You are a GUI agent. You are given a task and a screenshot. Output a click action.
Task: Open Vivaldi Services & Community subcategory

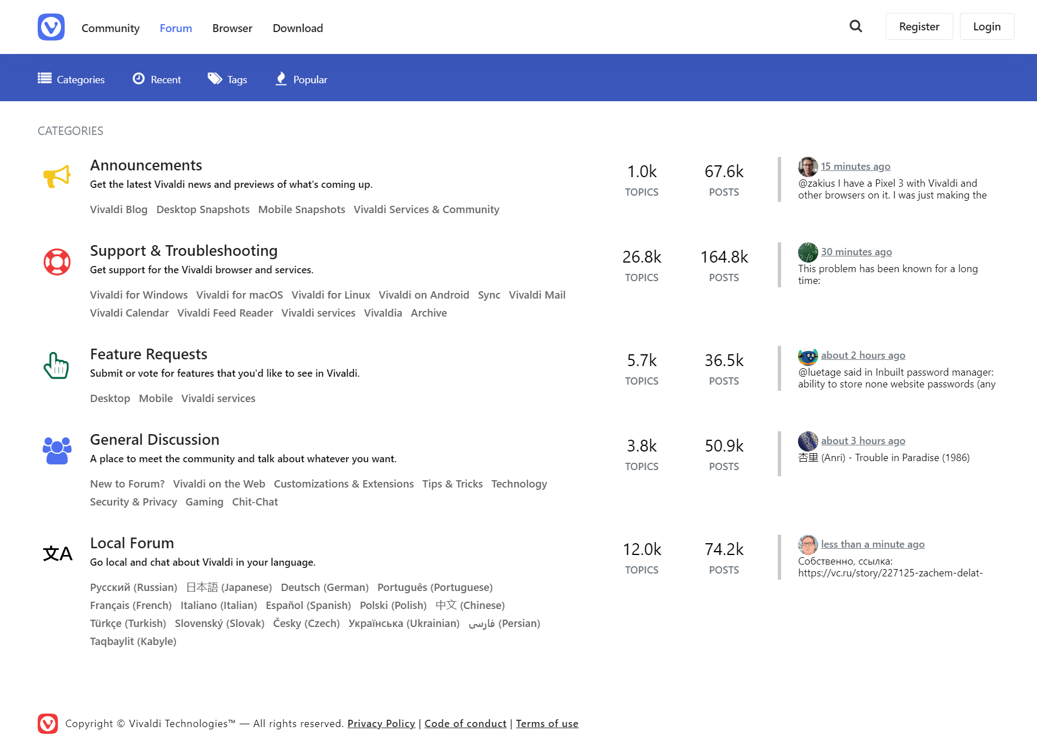426,210
